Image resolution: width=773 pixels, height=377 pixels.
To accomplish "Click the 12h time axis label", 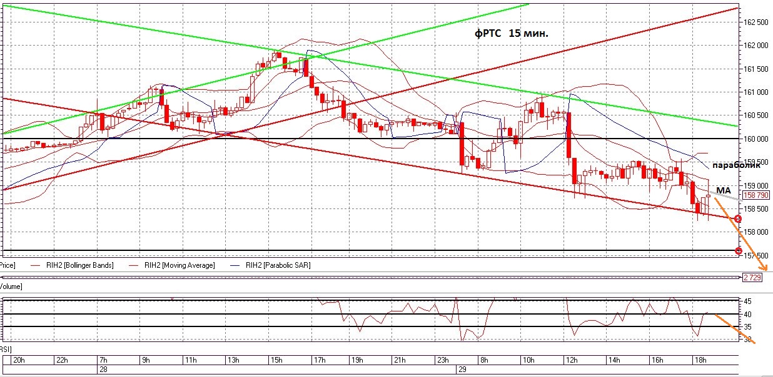I will point(571,360).
